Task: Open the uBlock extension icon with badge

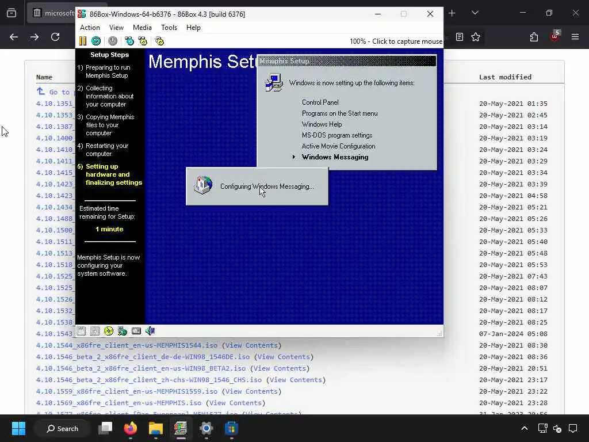Action: point(554,36)
